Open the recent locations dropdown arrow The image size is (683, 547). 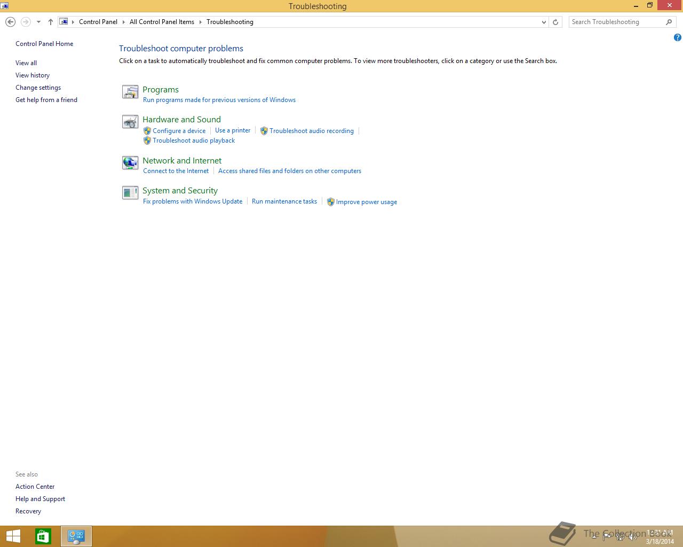coord(38,22)
